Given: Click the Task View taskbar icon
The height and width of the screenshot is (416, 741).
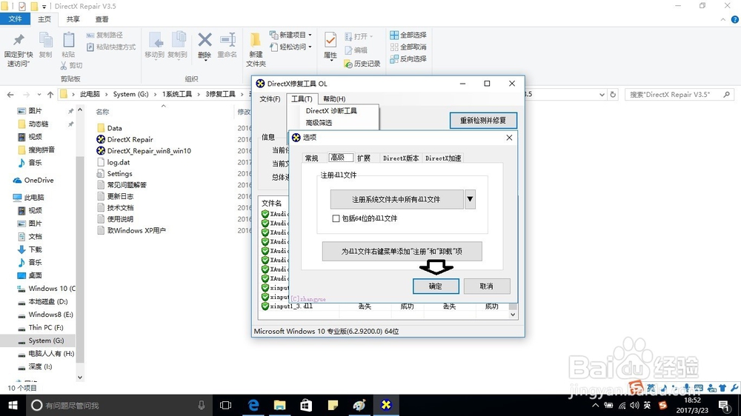Looking at the screenshot, I should point(226,405).
